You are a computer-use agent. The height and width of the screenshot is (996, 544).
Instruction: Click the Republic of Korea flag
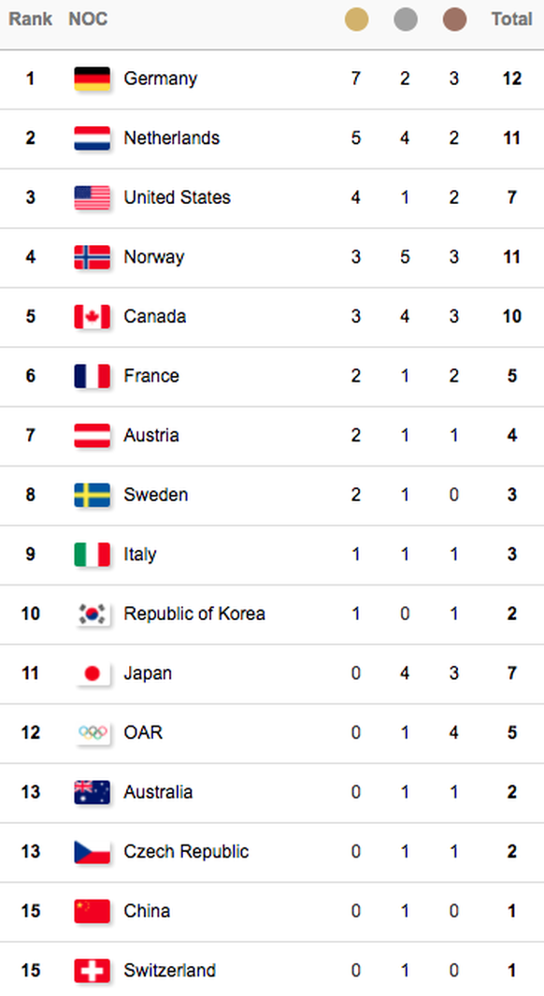(x=92, y=613)
